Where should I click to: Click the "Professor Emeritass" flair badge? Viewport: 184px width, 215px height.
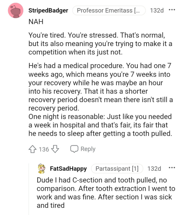109,11
